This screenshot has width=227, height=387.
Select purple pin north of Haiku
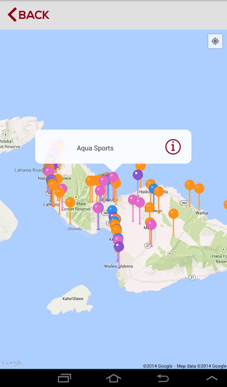click(x=138, y=175)
